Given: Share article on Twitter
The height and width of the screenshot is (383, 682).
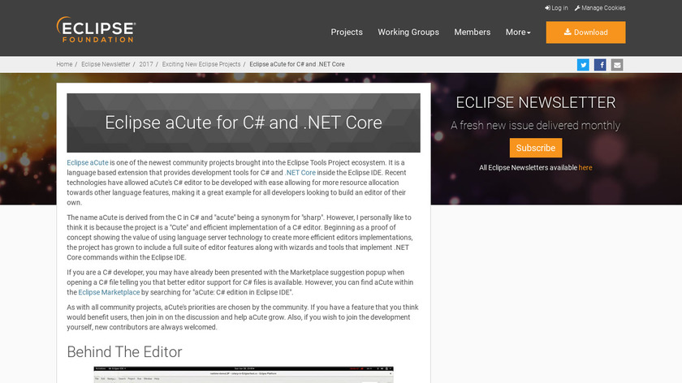Looking at the screenshot, I should tap(583, 65).
